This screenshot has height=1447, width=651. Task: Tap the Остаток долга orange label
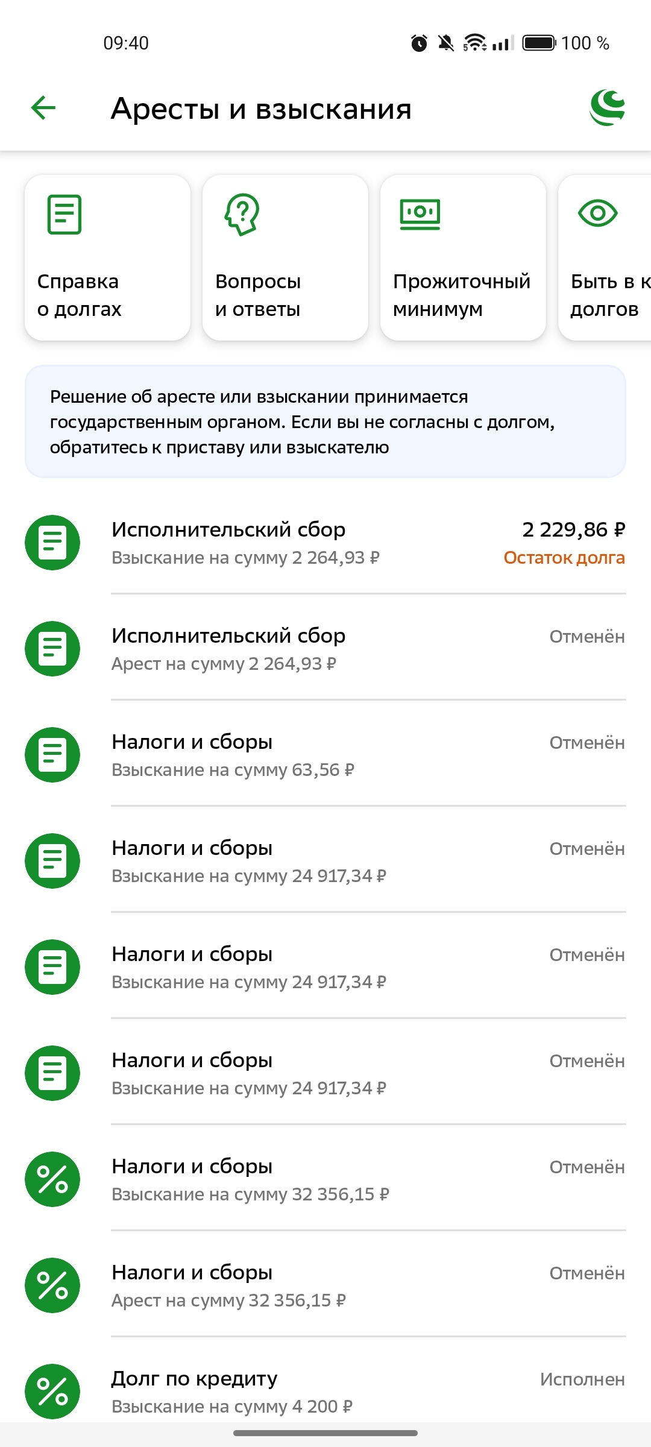coord(564,558)
